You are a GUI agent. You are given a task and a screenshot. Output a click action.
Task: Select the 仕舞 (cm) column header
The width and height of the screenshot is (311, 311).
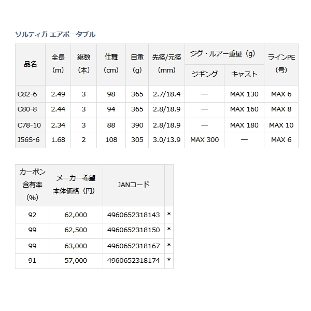point(111,64)
